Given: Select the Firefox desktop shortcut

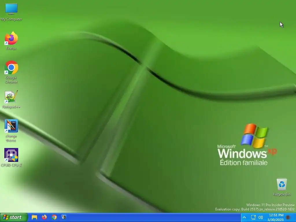Looking at the screenshot, I should coord(11,41).
